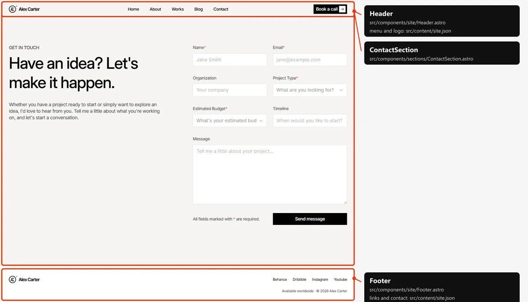Open the Project Type dropdown
The image size is (528, 302).
pyautogui.click(x=310, y=90)
